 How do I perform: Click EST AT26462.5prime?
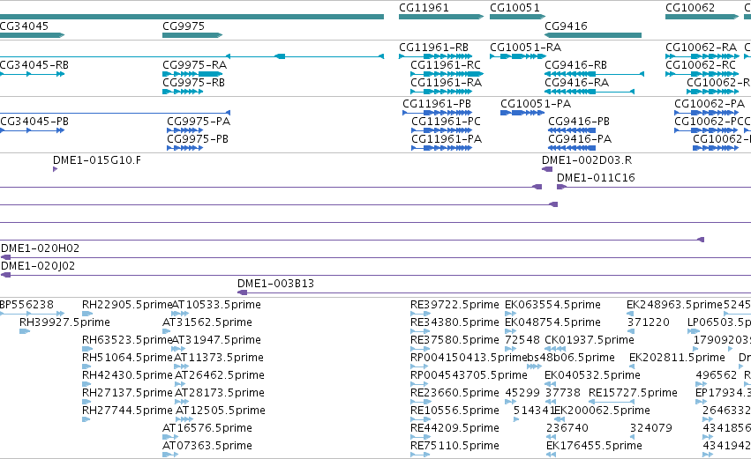(220, 375)
